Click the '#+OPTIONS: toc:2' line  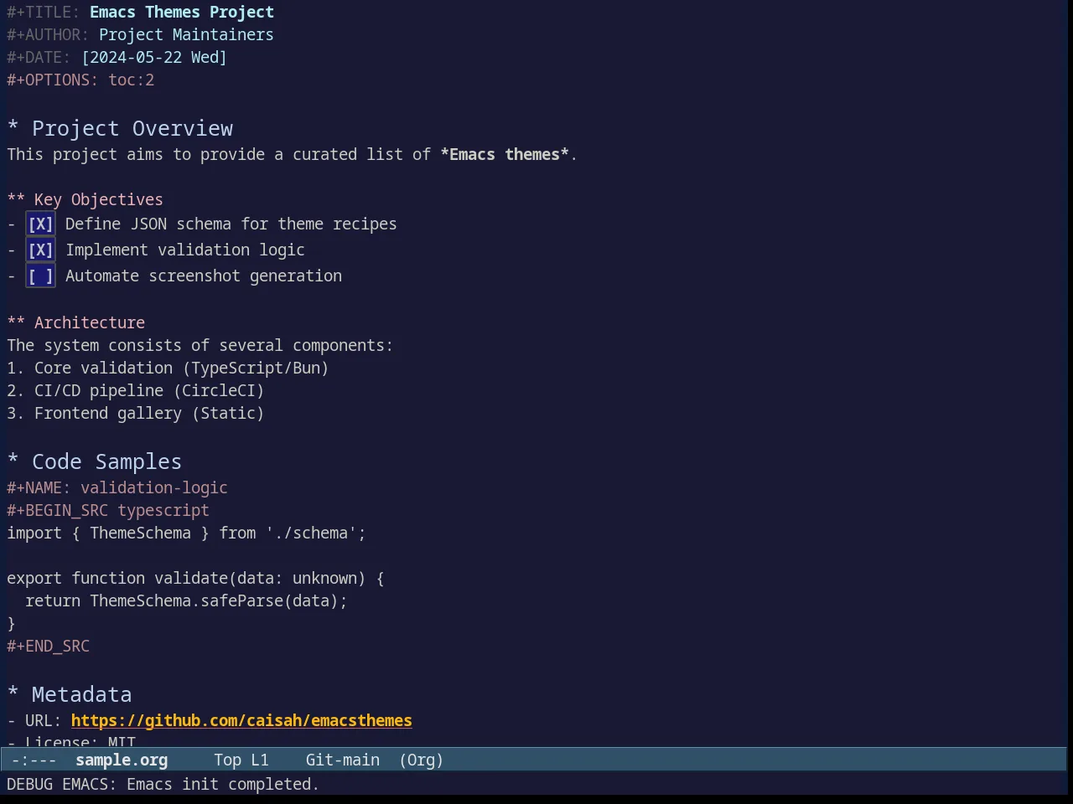(80, 80)
